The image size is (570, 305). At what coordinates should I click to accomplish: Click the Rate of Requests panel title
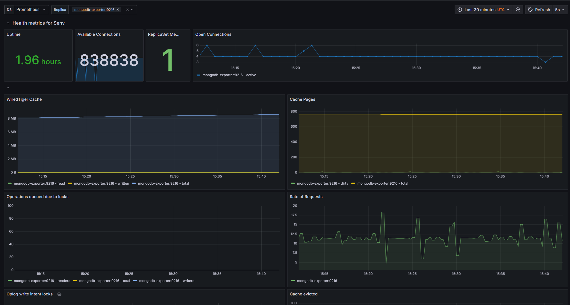(x=306, y=197)
